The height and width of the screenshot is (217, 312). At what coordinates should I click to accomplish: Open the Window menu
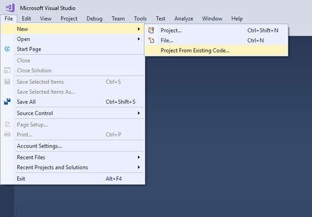[x=212, y=18]
